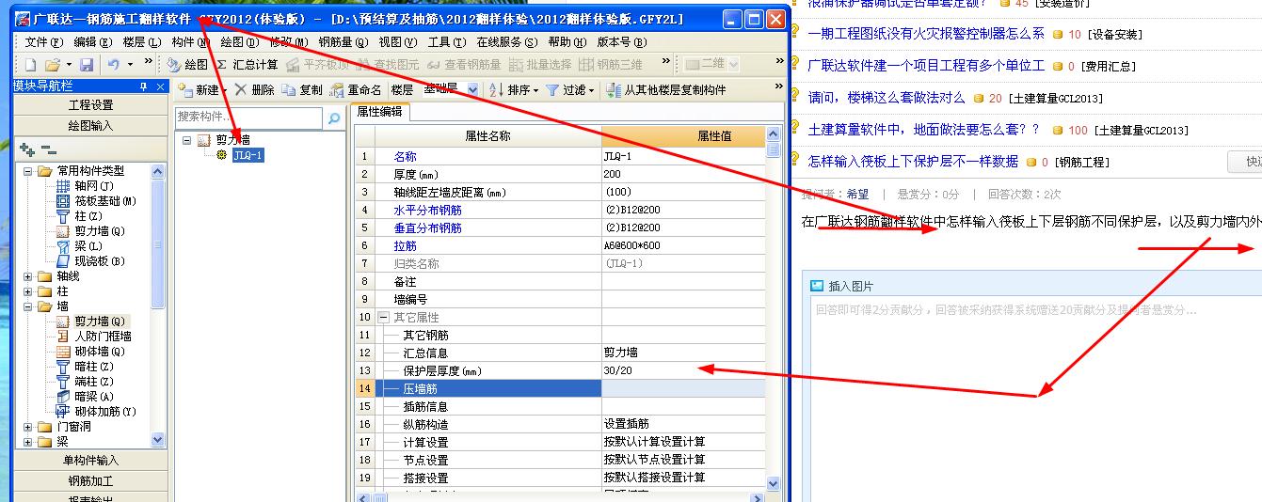
Task: Select 筏板基础(M) tree item
Action: point(97,201)
